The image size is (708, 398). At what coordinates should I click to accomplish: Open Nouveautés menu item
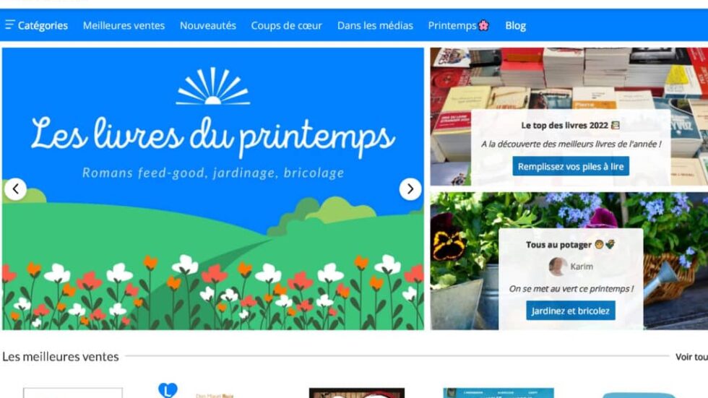(208, 26)
